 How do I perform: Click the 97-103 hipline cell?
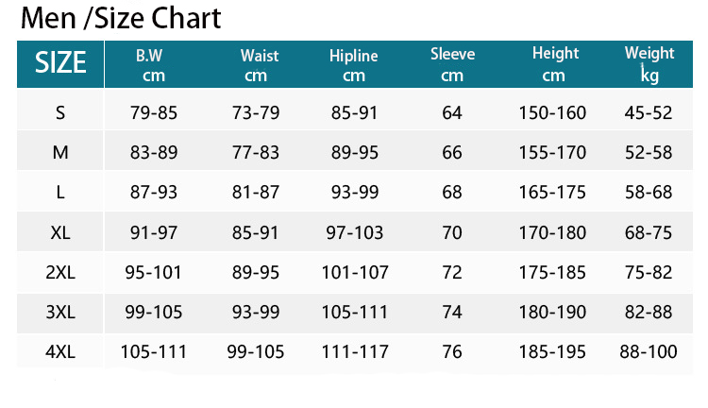pyautogui.click(x=354, y=232)
